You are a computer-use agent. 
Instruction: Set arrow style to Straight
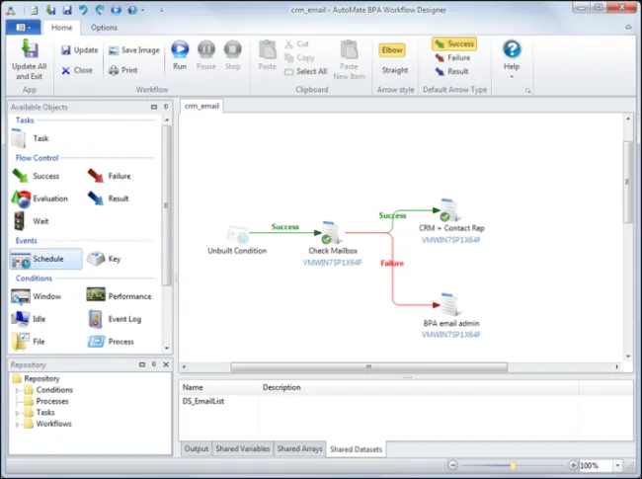(x=395, y=70)
